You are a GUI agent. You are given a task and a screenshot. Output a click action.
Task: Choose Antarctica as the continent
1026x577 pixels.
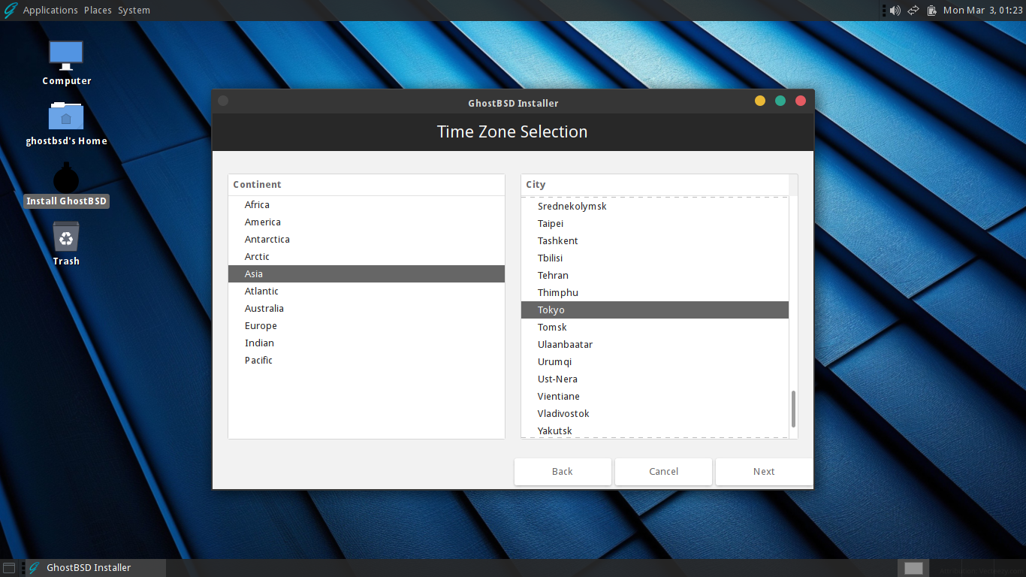click(367, 240)
